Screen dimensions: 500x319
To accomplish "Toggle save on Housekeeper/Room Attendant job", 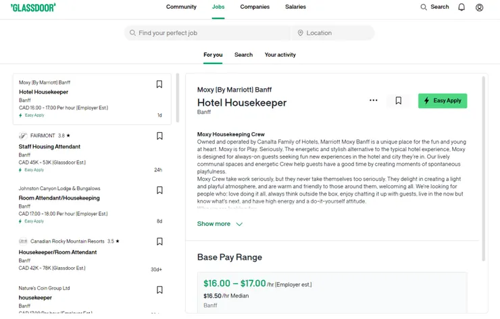I will tap(159, 241).
